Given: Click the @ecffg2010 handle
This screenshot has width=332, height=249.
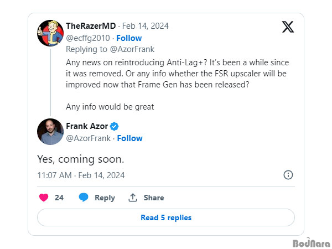Looking at the screenshot, I should [x=88, y=38].
